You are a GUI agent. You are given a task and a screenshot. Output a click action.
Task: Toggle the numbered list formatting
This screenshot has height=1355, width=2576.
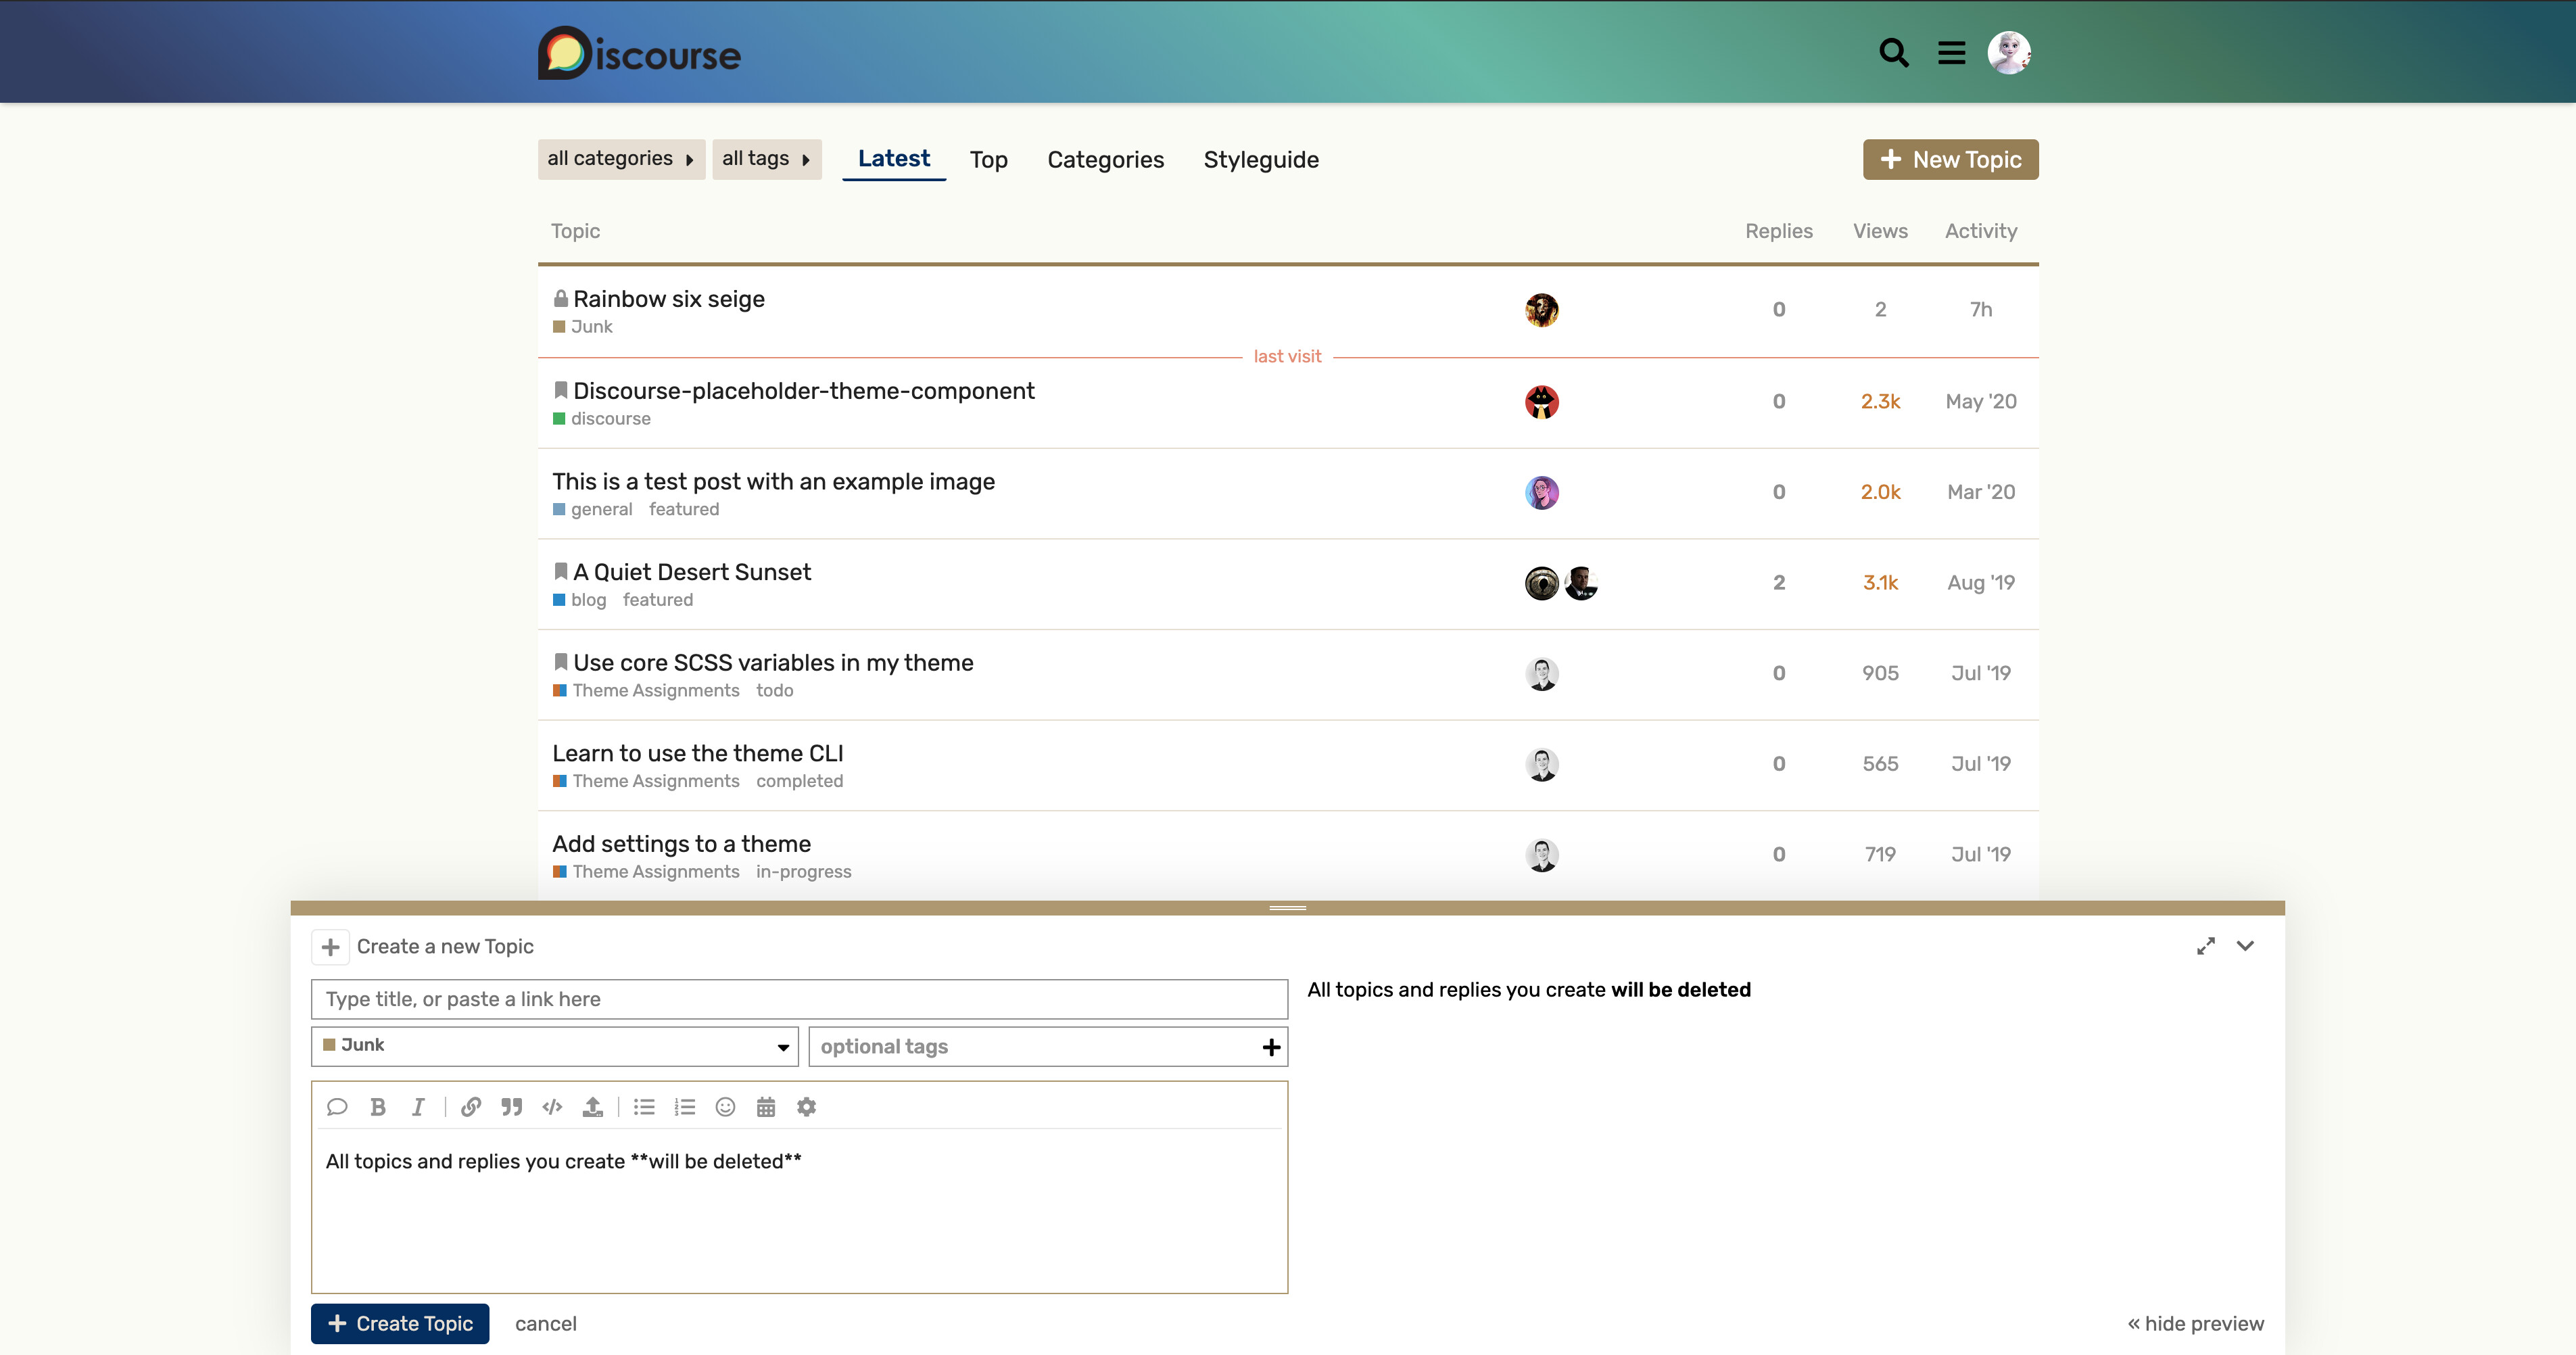coord(685,1107)
